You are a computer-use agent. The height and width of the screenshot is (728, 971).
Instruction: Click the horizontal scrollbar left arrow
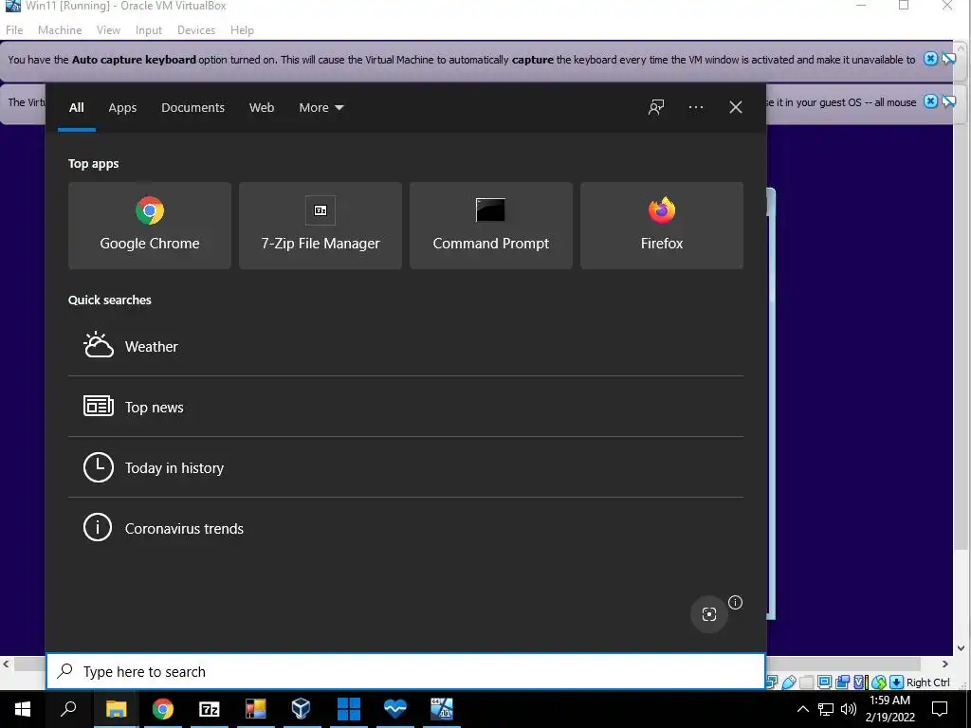click(6, 664)
